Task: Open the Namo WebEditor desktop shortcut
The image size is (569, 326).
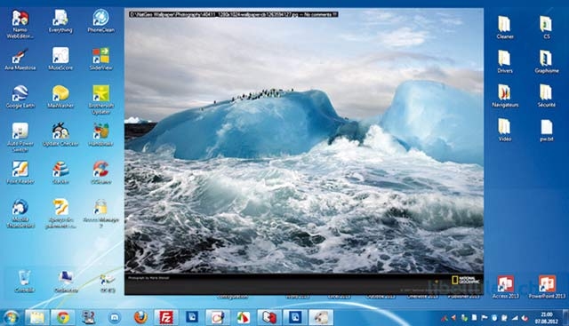Action: tap(20, 25)
